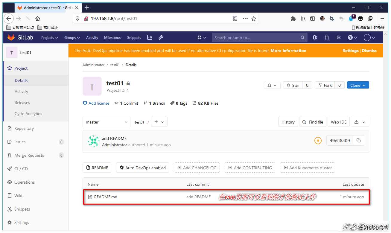Viewport: 391px width, 233px height.
Task: Click the GitLab logo in navbar
Action: tap(20, 38)
